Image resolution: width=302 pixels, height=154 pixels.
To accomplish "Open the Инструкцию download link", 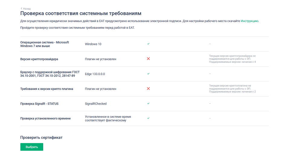I will point(249,21).
